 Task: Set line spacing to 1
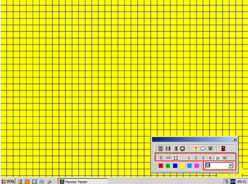tap(189, 158)
